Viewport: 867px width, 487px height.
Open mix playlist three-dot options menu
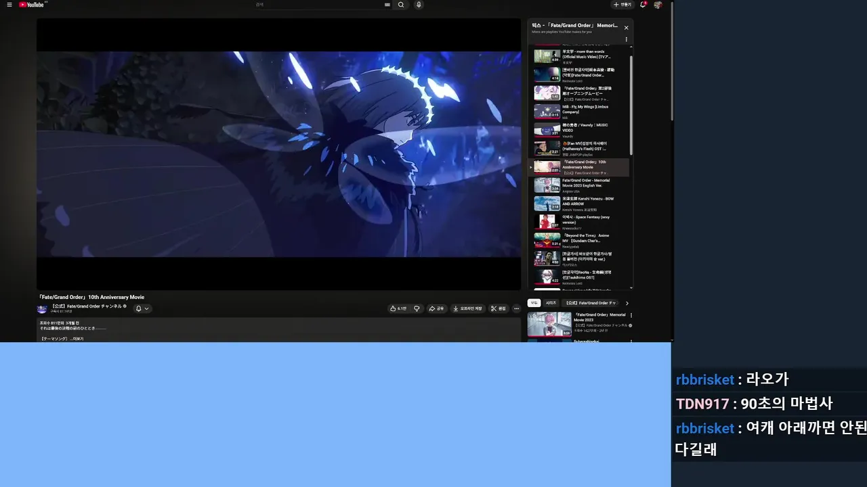point(626,39)
